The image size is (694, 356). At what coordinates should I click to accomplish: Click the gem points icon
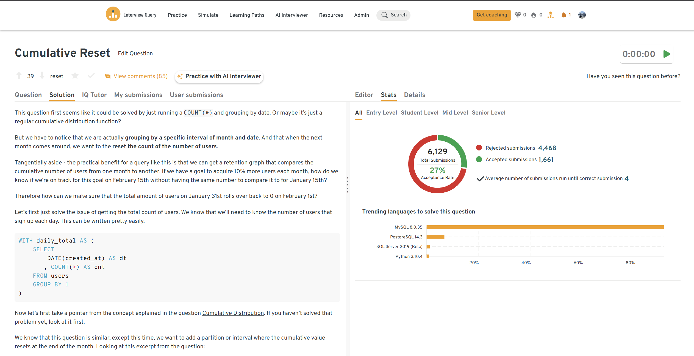(x=518, y=15)
